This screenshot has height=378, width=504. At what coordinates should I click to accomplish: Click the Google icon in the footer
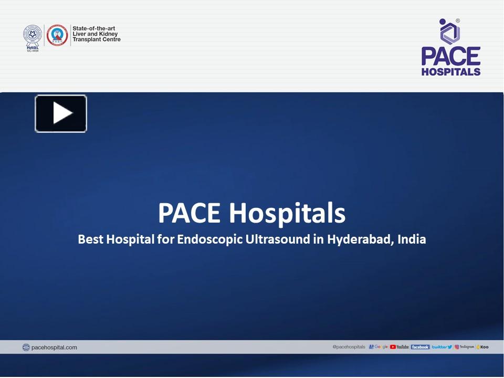coord(379,347)
